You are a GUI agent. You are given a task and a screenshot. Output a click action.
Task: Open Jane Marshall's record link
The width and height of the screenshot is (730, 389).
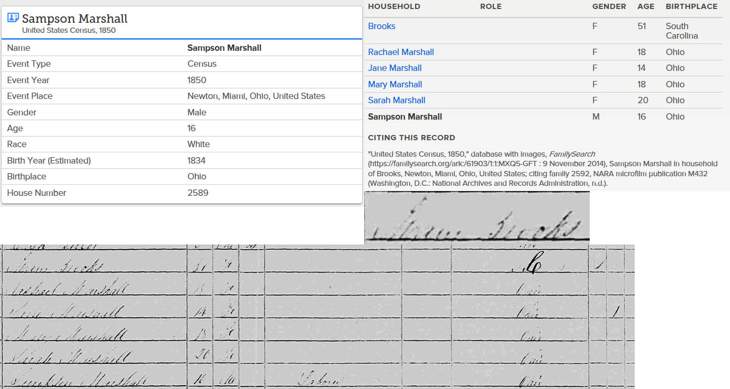[x=395, y=68]
